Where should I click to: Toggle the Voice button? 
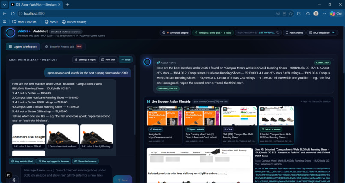[x=126, y=59]
